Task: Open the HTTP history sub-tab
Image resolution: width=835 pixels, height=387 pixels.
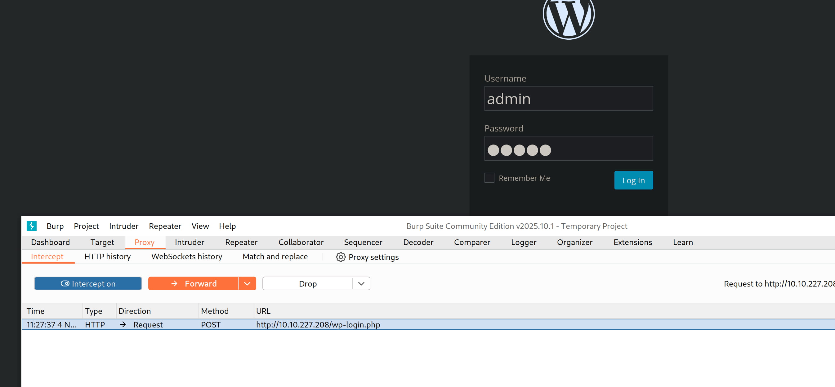Action: (107, 256)
